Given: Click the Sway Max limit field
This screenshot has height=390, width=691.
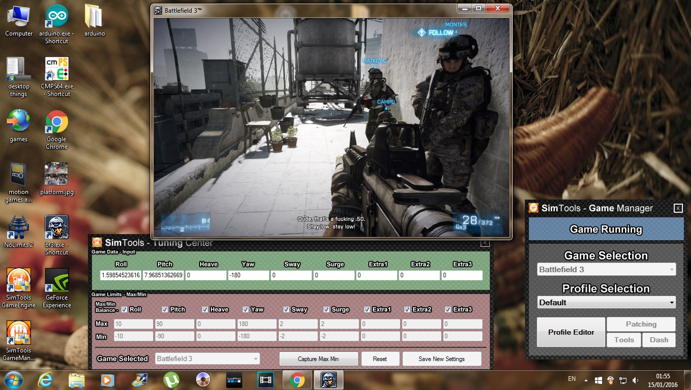Looking at the screenshot, I should coord(298,324).
